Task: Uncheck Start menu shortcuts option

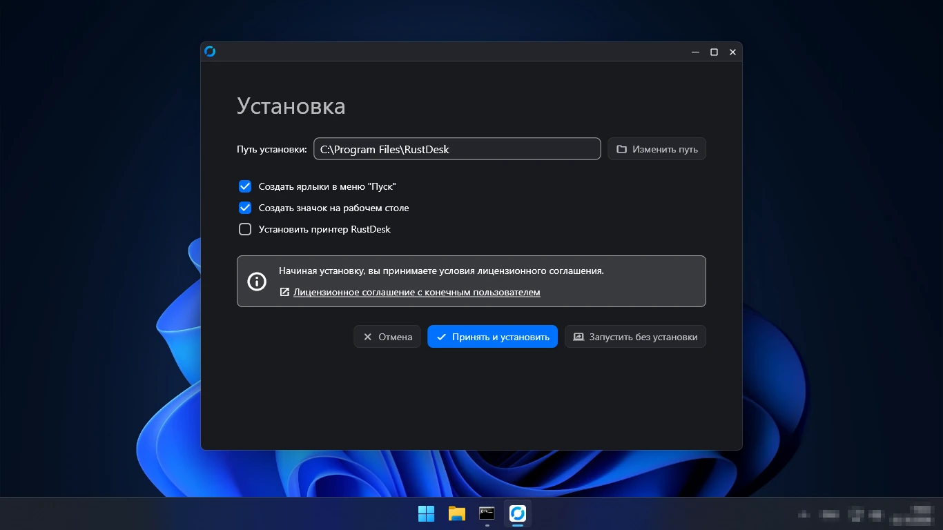Action: click(245, 186)
